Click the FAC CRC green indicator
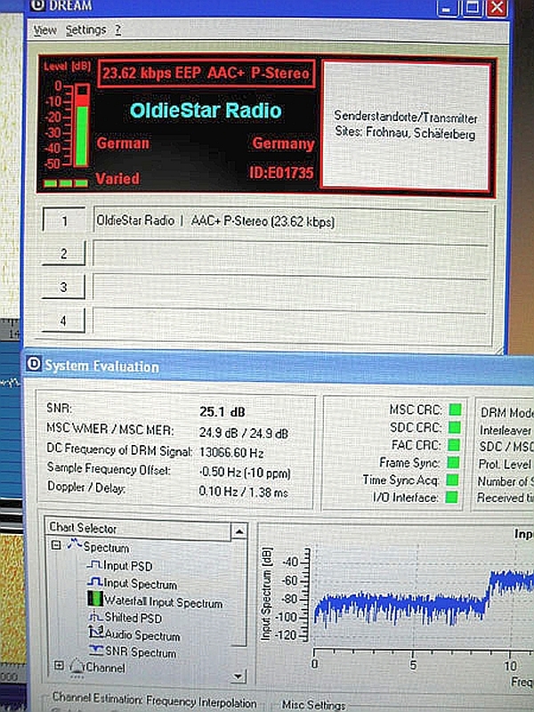Screen dimensions: 534x712 point(454,445)
